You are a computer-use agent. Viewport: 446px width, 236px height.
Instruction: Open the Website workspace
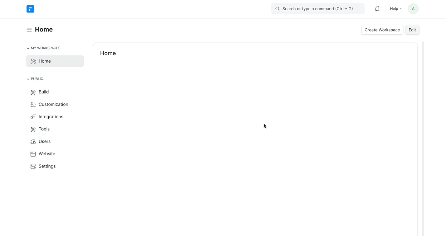click(55, 154)
